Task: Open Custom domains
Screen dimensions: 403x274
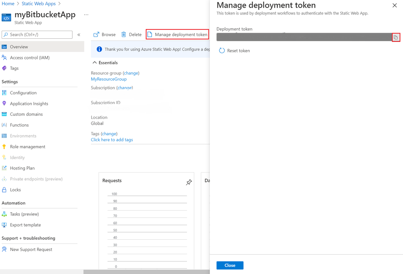Action: [26, 114]
